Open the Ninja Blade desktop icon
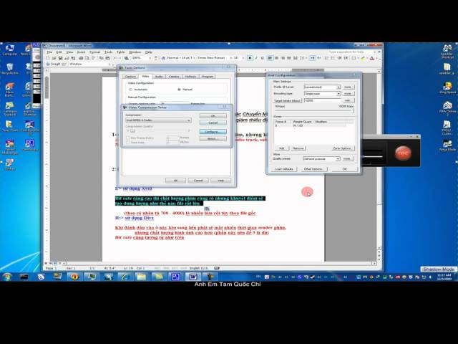The width and height of the screenshot is (458, 344). click(447, 145)
